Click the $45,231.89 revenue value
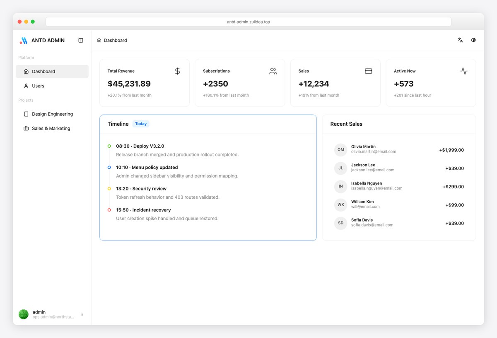Image resolution: width=497 pixels, height=338 pixels. tap(129, 84)
